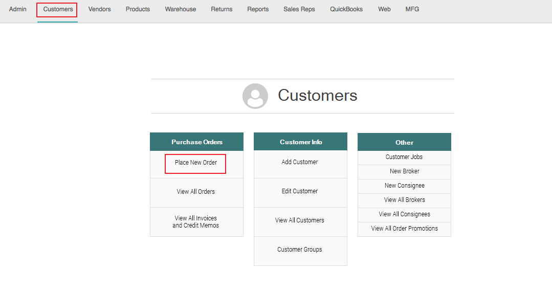The height and width of the screenshot is (292, 552).
Task: Create a New Broker
Action: [404, 171]
